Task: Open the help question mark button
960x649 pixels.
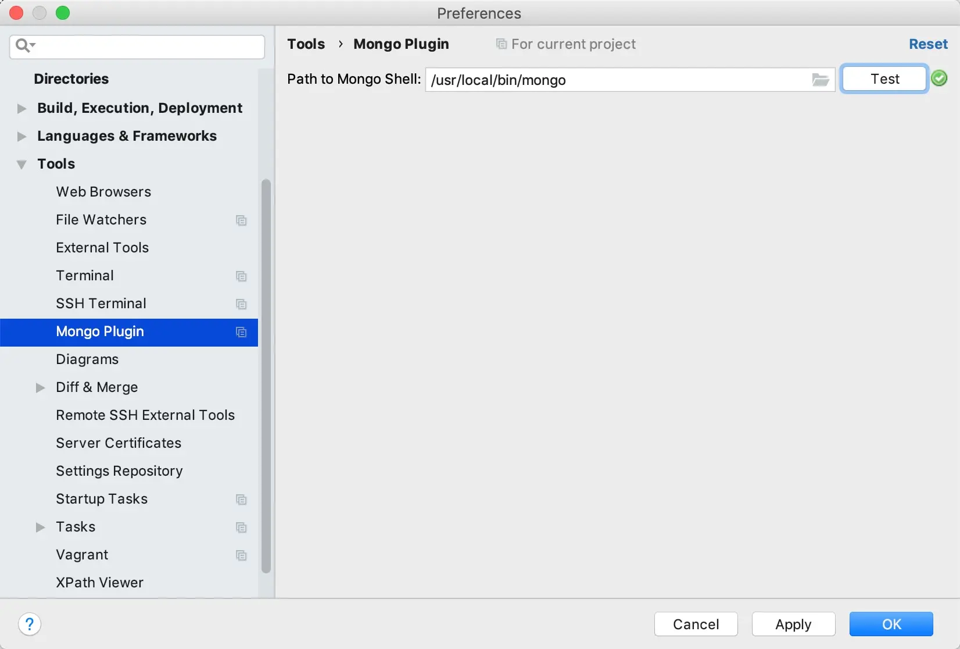Action: [x=30, y=625]
